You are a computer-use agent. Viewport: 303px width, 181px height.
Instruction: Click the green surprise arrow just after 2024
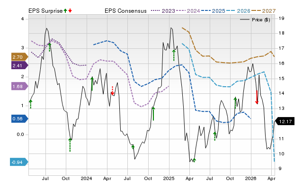(92, 84)
